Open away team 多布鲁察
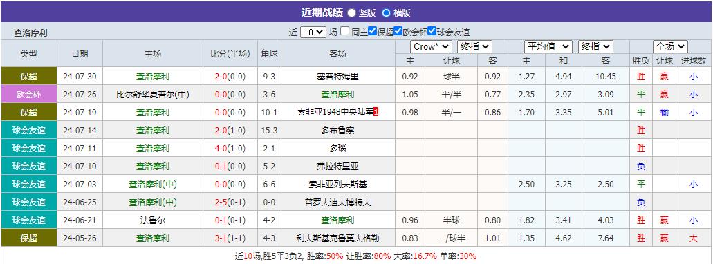713x264 pixels. (x=338, y=131)
